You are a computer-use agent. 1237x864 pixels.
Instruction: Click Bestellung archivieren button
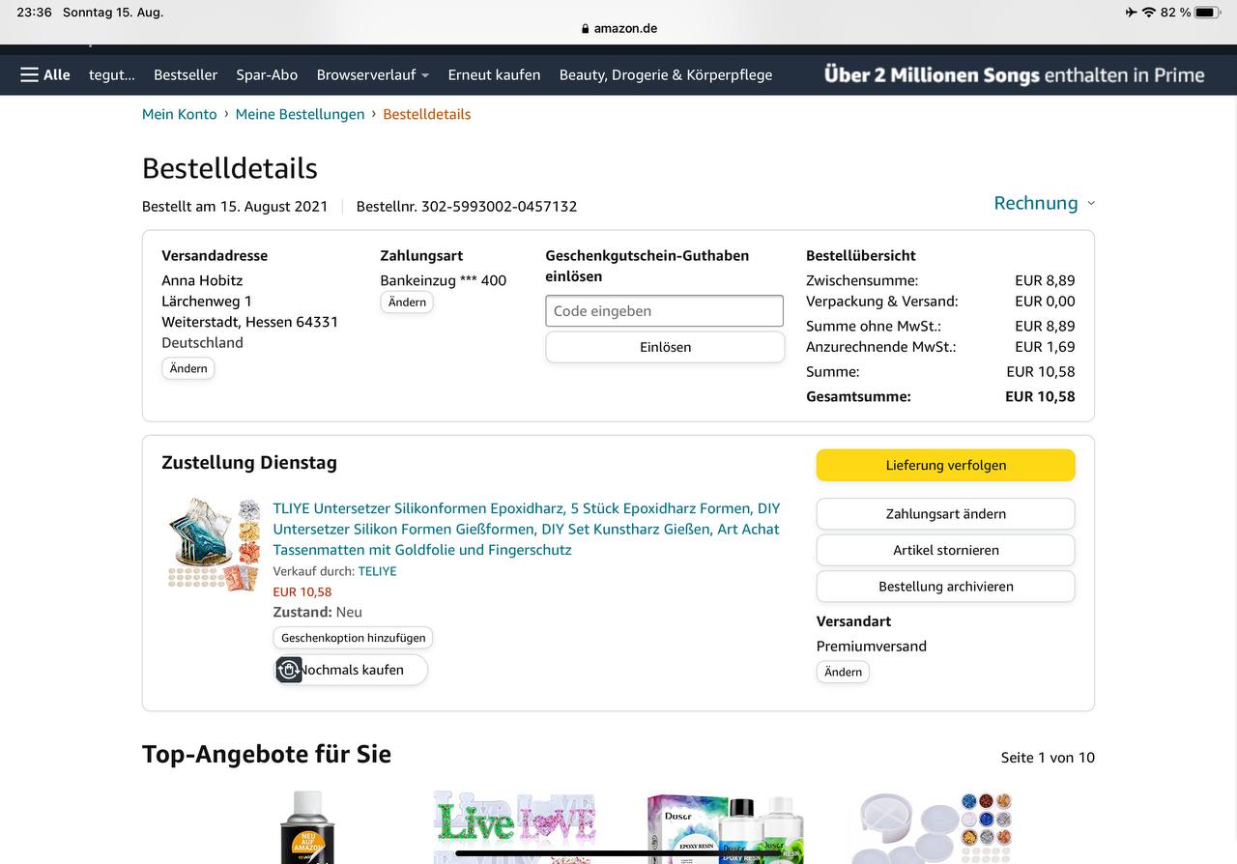coord(945,587)
